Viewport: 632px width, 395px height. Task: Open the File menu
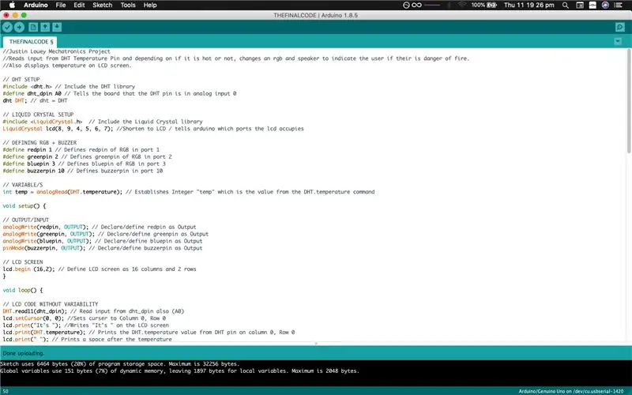pyautogui.click(x=61, y=6)
